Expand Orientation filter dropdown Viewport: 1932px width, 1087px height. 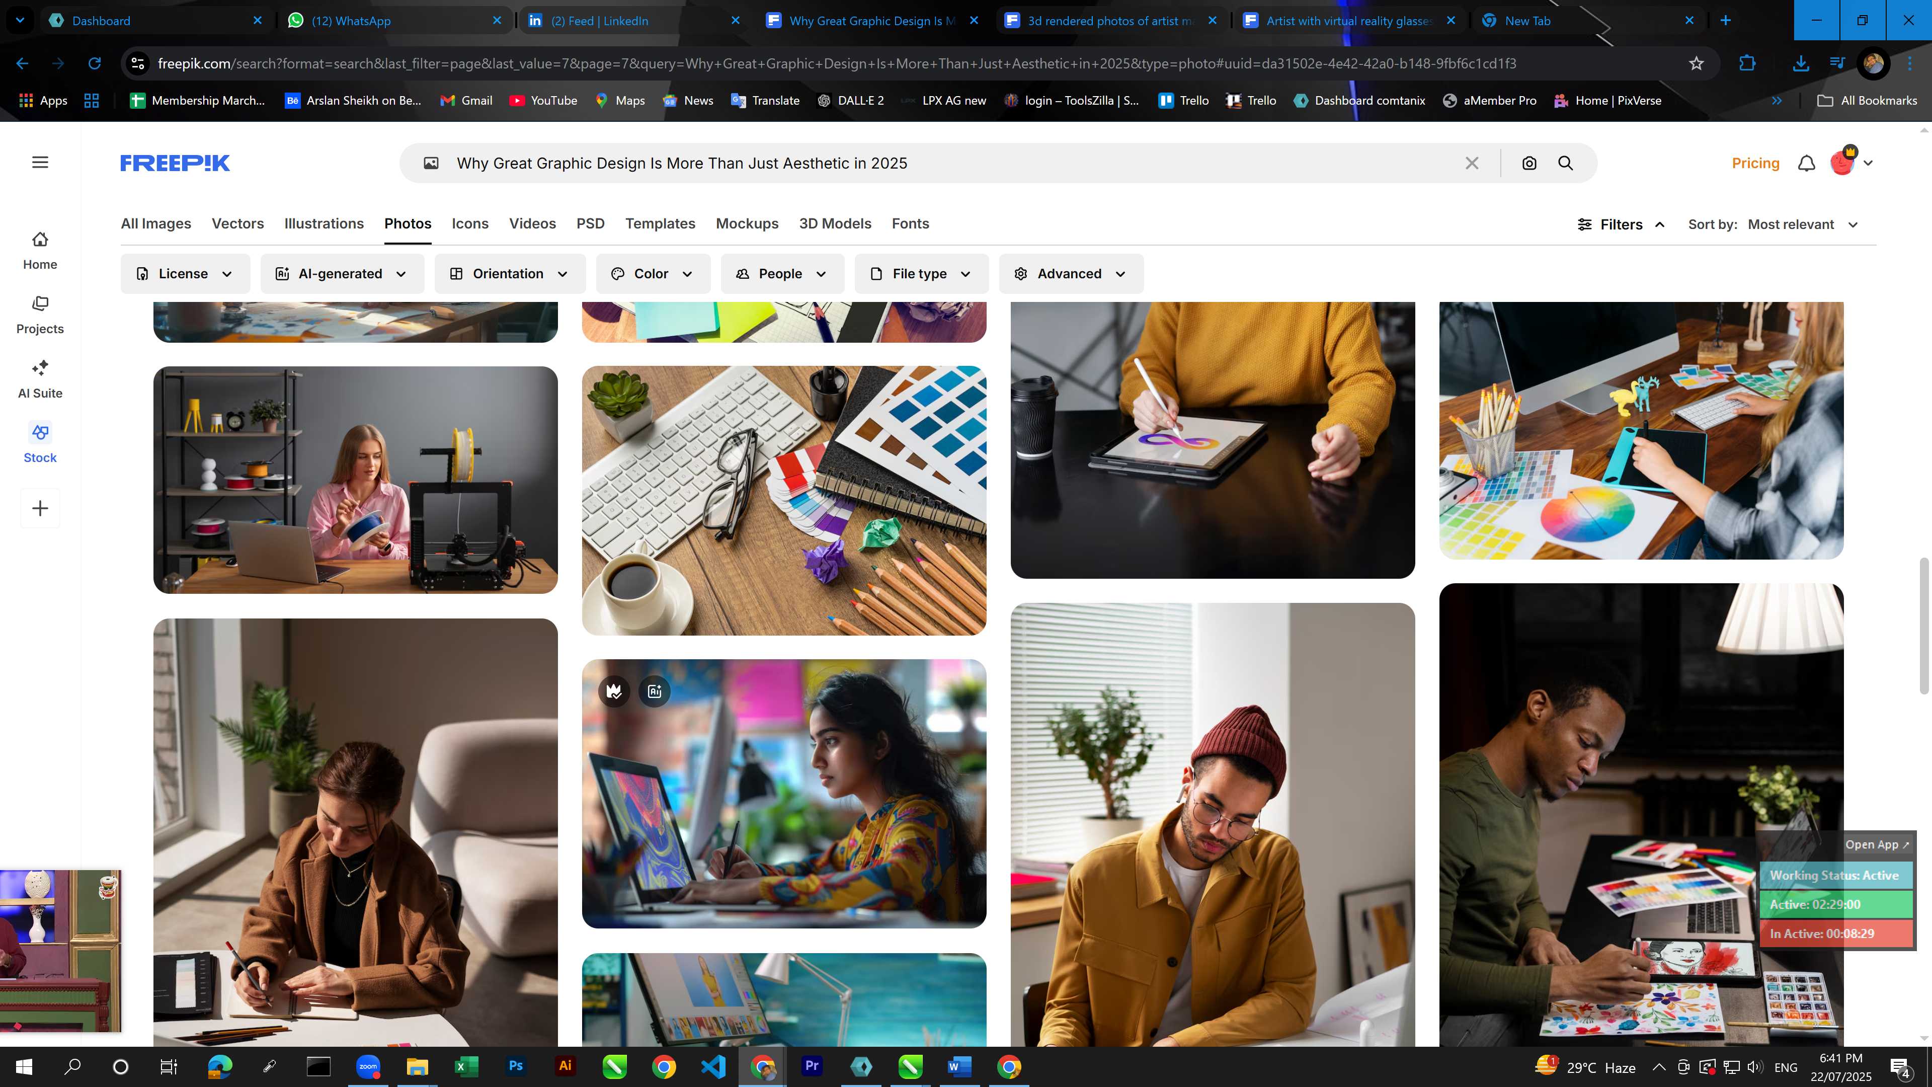tap(510, 274)
